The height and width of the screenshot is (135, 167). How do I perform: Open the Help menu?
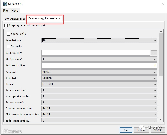point(15,11)
